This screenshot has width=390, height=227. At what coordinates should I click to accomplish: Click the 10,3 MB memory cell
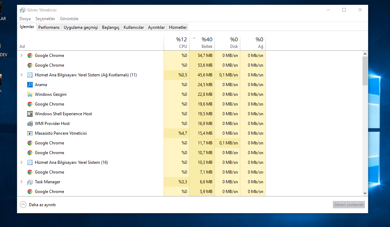tap(202, 162)
